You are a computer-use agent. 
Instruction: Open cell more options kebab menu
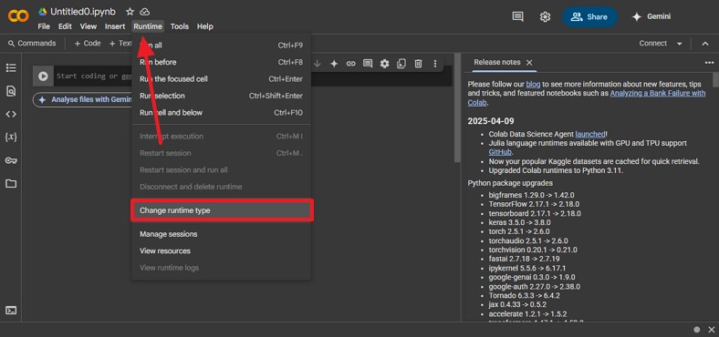[434, 64]
